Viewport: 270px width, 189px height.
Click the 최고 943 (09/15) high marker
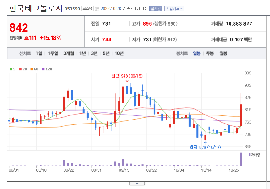pos(127,76)
